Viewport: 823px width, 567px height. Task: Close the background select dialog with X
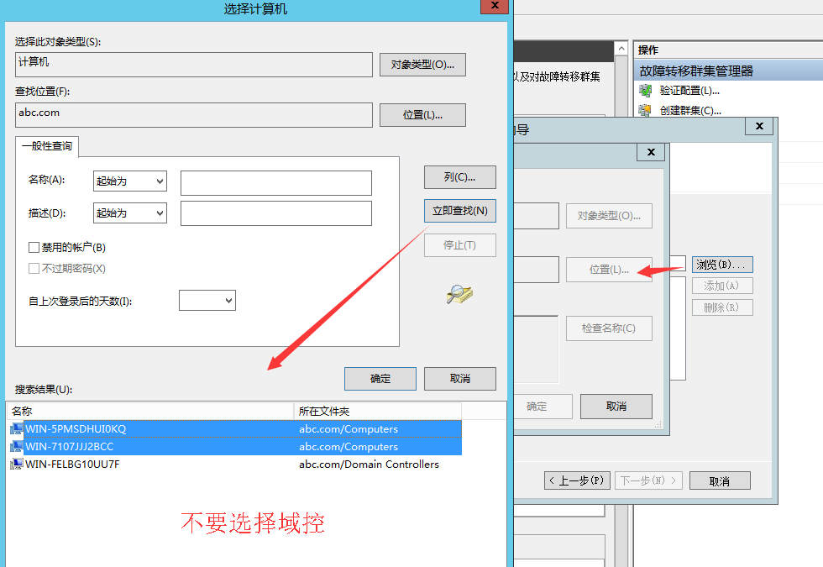click(651, 152)
